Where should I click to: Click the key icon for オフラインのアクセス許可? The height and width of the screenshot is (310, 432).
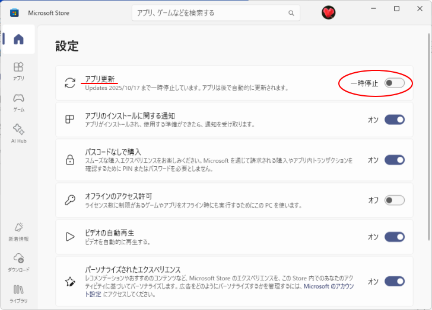70,200
